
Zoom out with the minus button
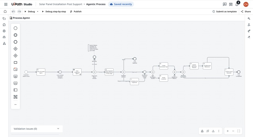233,131
